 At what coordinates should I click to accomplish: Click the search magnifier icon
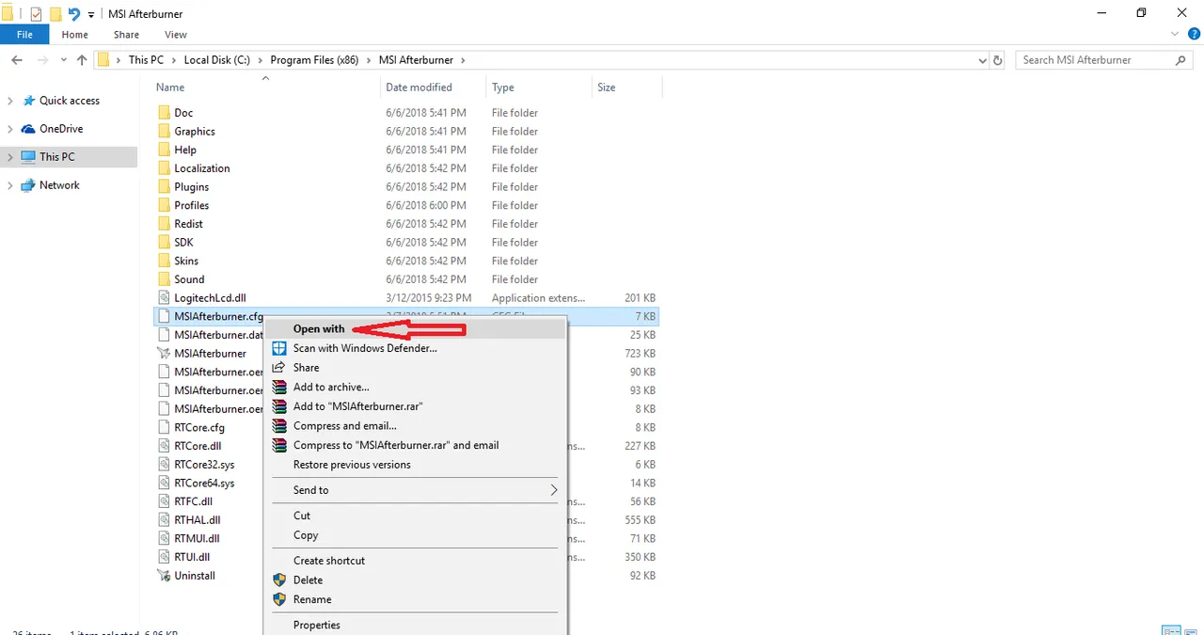[x=1181, y=60]
